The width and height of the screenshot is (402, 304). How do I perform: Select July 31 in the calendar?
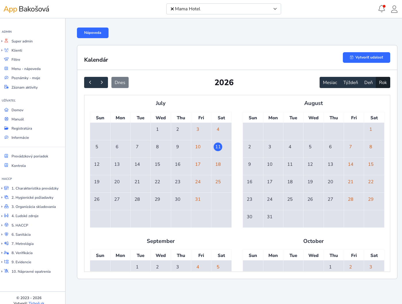pyautogui.click(x=198, y=199)
